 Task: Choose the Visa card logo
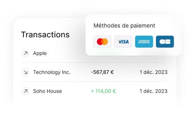[x=123, y=42]
